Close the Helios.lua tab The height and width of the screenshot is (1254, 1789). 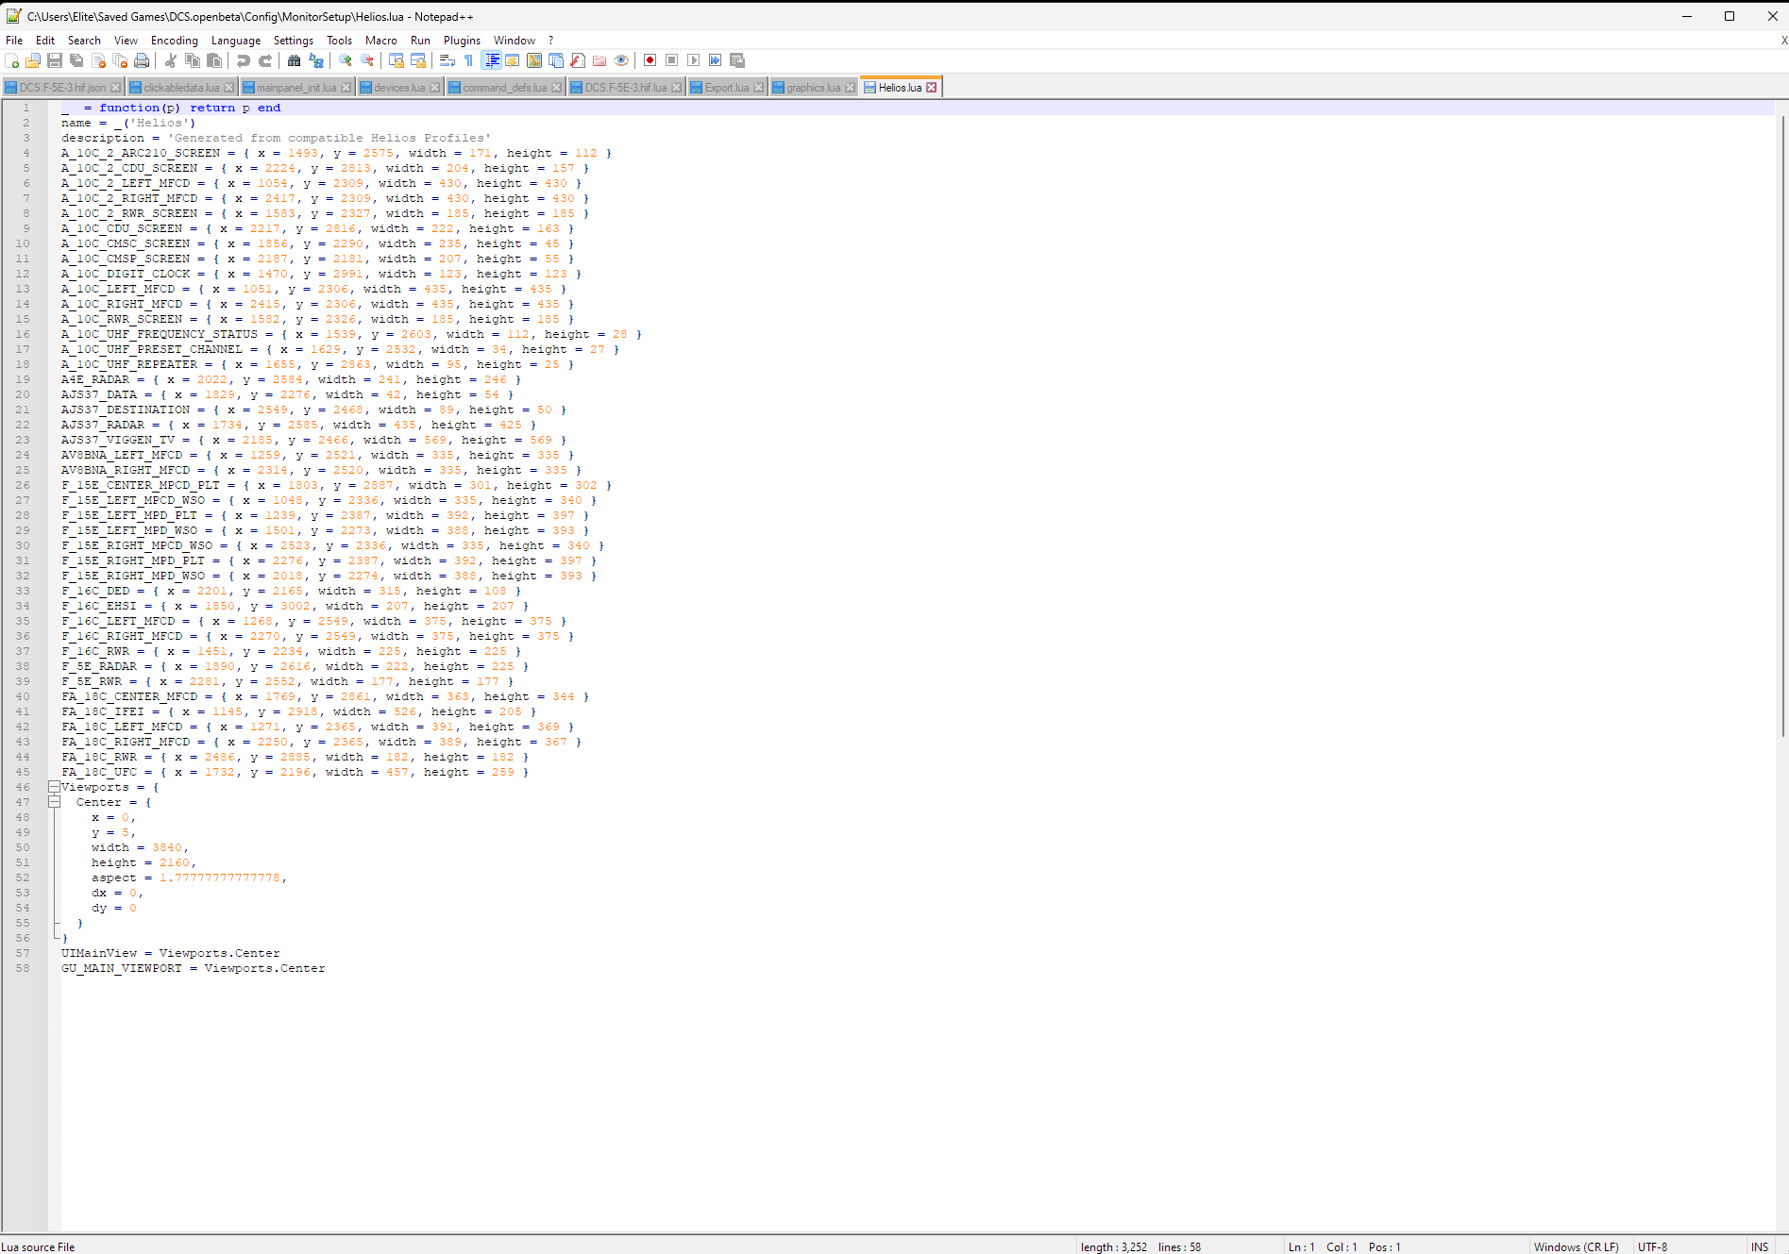tap(932, 88)
